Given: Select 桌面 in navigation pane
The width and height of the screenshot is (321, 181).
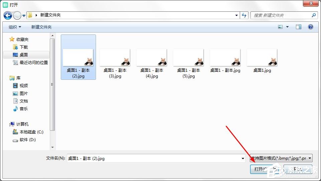Looking at the screenshot, I should [24, 55].
